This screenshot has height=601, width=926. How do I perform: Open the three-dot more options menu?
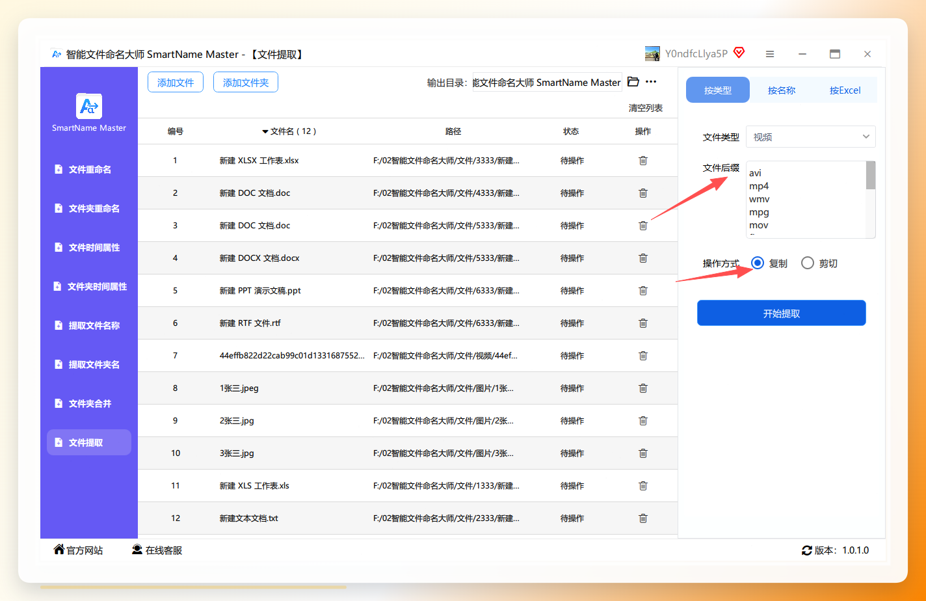(x=651, y=82)
